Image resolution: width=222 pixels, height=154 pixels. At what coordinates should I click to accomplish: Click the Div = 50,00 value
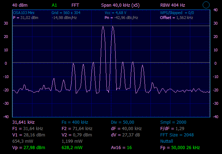(124, 122)
